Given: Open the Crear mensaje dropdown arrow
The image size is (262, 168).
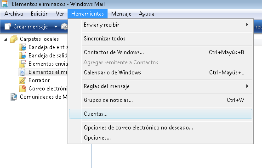Looking at the screenshot, I should [56, 27].
